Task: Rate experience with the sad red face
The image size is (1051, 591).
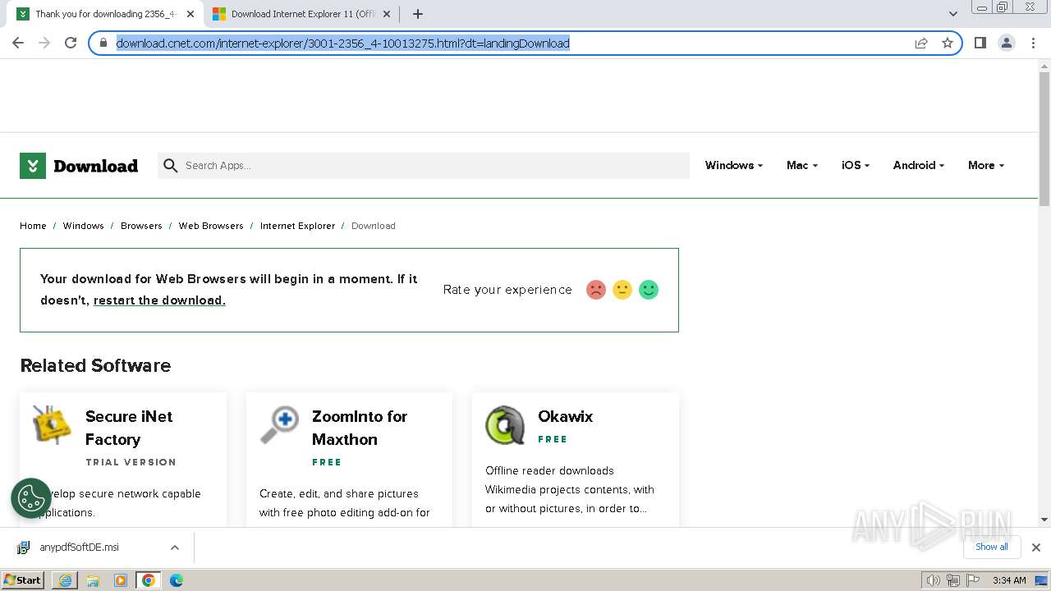Action: (596, 290)
